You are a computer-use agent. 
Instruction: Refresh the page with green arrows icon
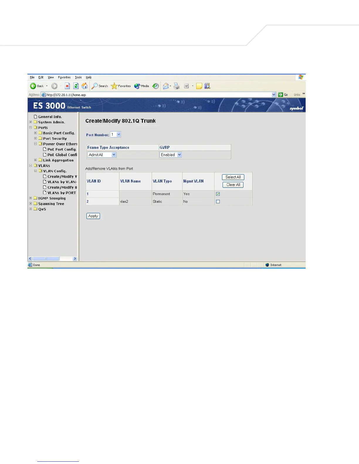coord(76,86)
